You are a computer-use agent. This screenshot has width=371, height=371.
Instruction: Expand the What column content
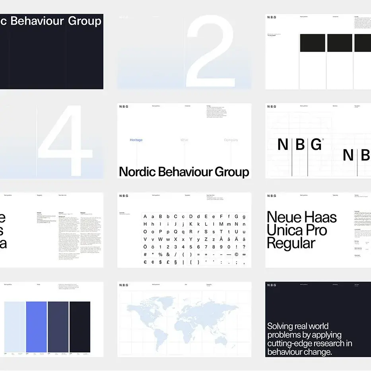(185, 155)
